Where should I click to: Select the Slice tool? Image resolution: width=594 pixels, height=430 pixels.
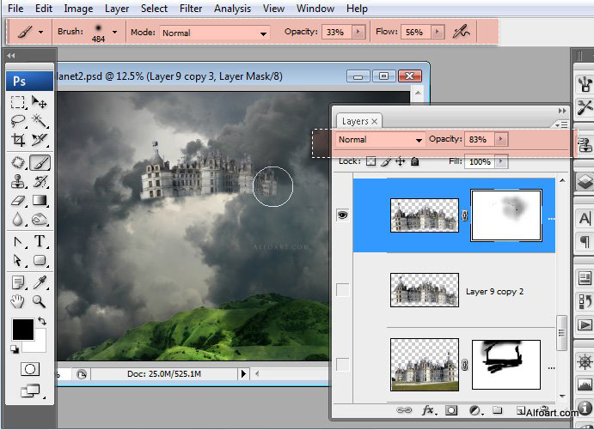(x=40, y=140)
